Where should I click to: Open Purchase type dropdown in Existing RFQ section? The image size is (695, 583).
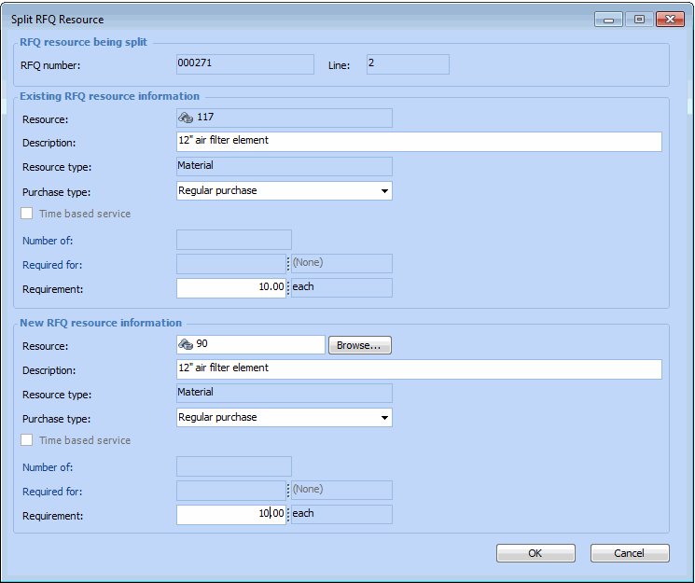pyautogui.click(x=383, y=191)
